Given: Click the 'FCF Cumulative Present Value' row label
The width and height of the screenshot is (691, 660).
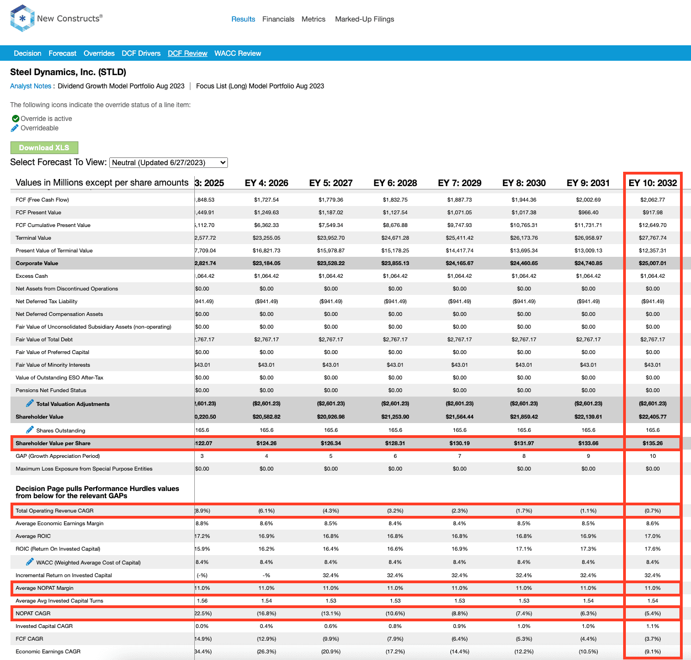Looking at the screenshot, I should pyautogui.click(x=53, y=225).
